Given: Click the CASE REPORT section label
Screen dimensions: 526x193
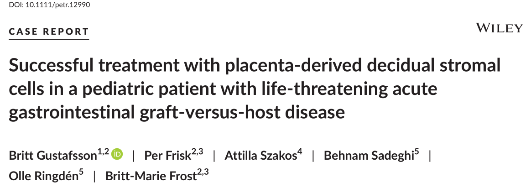Looking at the screenshot, I should click(49, 31).
